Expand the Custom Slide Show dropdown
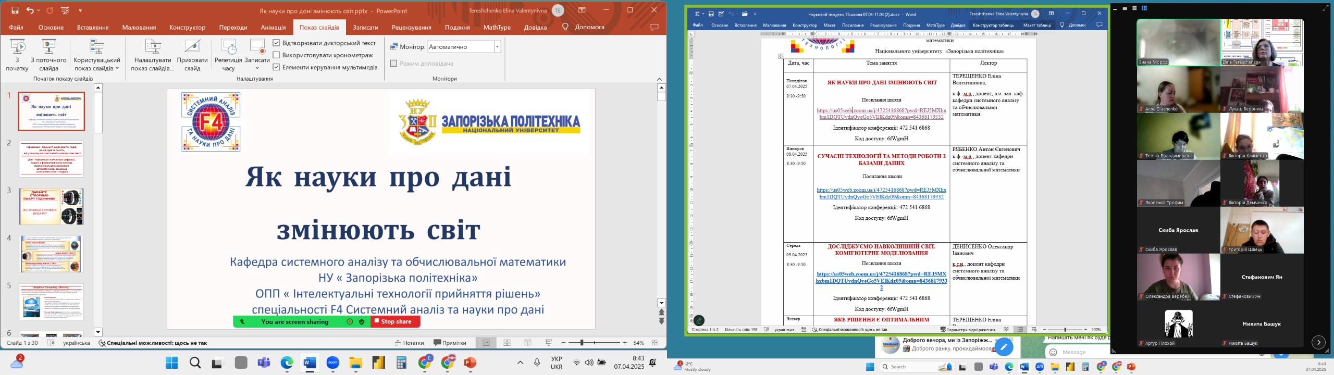Viewport: 1334px width, 375px height. tap(117, 68)
